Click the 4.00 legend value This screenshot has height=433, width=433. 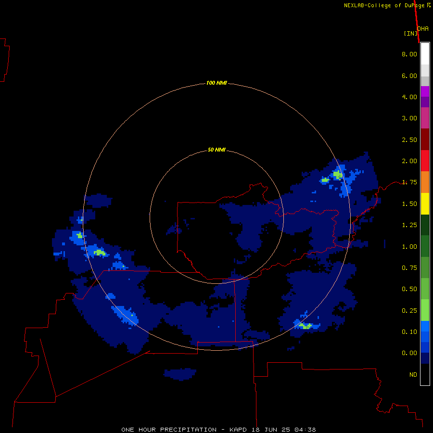[409, 97]
